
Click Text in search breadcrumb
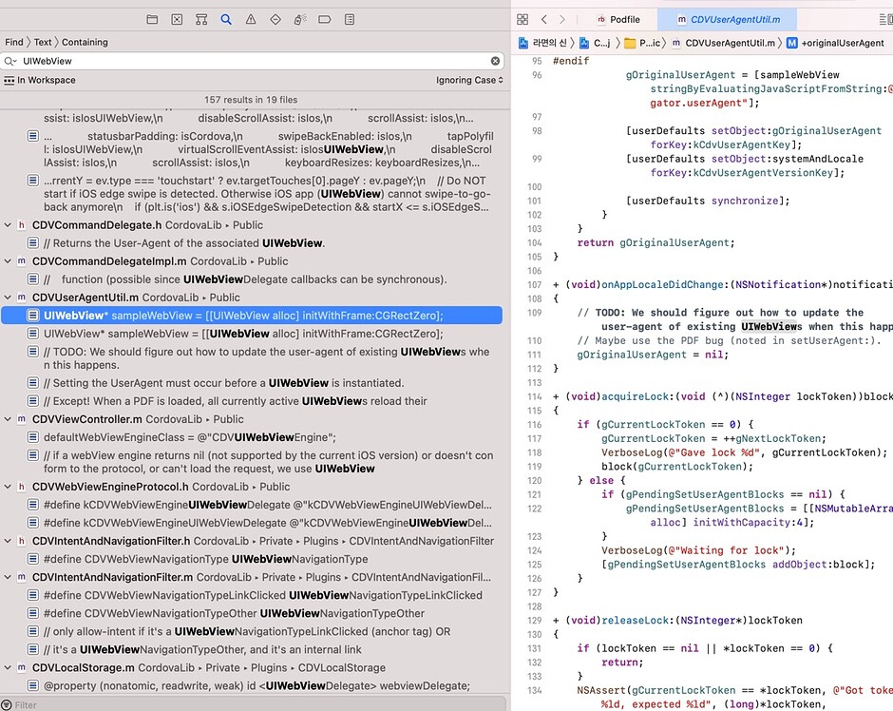click(x=43, y=42)
